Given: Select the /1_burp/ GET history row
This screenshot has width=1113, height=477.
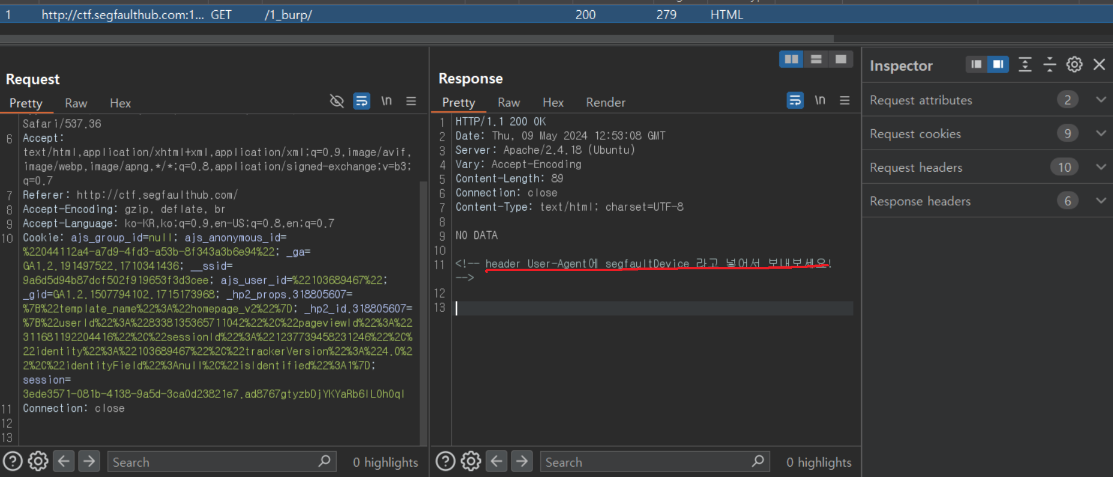Looking at the screenshot, I should tap(556, 14).
